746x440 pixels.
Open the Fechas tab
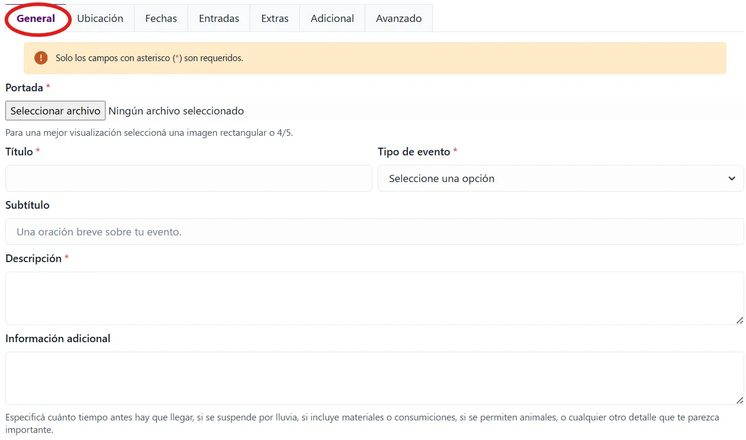tap(161, 18)
